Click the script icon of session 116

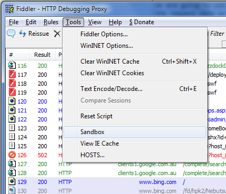(x=12, y=65)
